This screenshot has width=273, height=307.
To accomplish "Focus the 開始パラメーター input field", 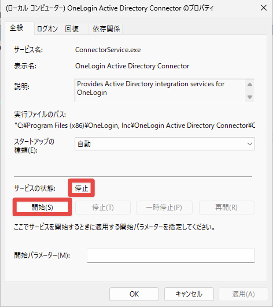I will click(171, 256).
